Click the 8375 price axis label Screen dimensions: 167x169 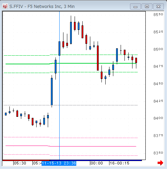tap(158, 136)
